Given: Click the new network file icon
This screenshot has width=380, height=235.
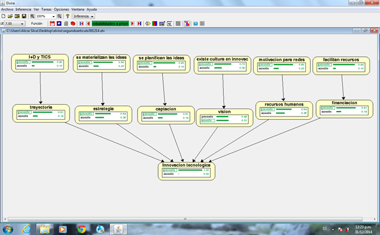Looking at the screenshot, I should pyautogui.click(x=3, y=16).
